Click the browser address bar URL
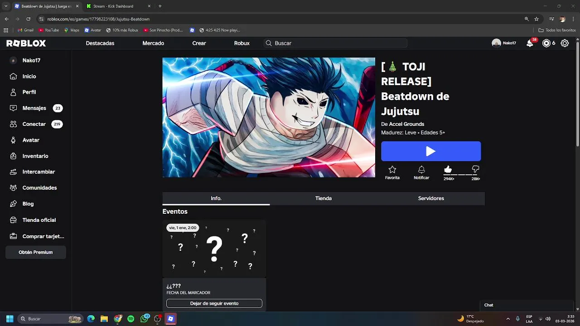The width and height of the screenshot is (580, 326). pyautogui.click(x=98, y=19)
